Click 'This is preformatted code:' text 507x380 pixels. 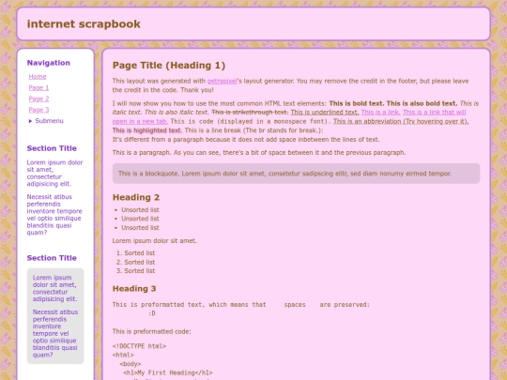tap(152, 331)
